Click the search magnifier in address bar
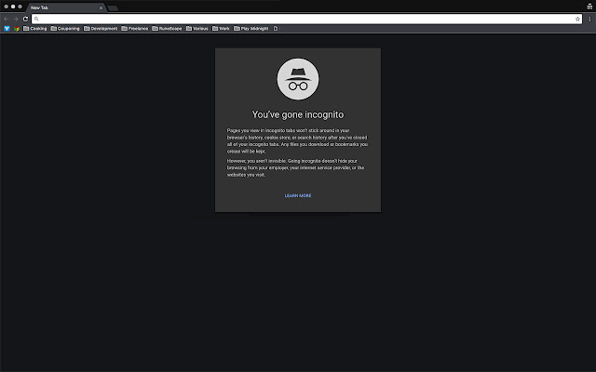This screenshot has height=372, width=596. (x=36, y=19)
